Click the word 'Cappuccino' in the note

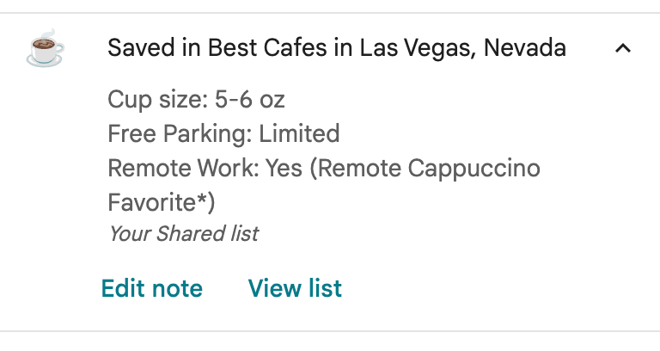(x=474, y=169)
